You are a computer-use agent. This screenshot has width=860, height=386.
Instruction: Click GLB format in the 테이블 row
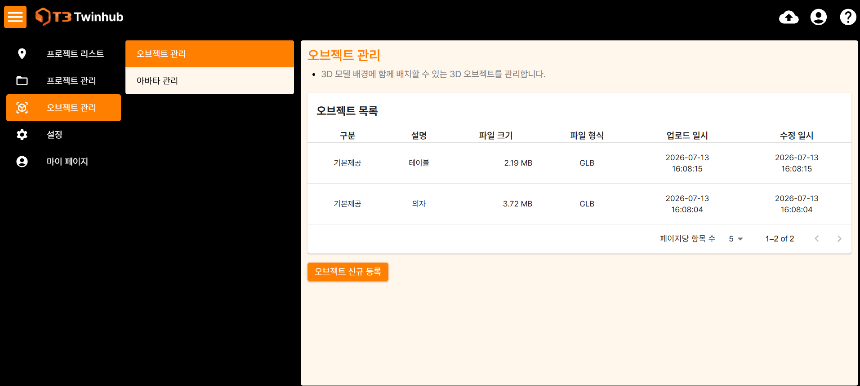587,163
